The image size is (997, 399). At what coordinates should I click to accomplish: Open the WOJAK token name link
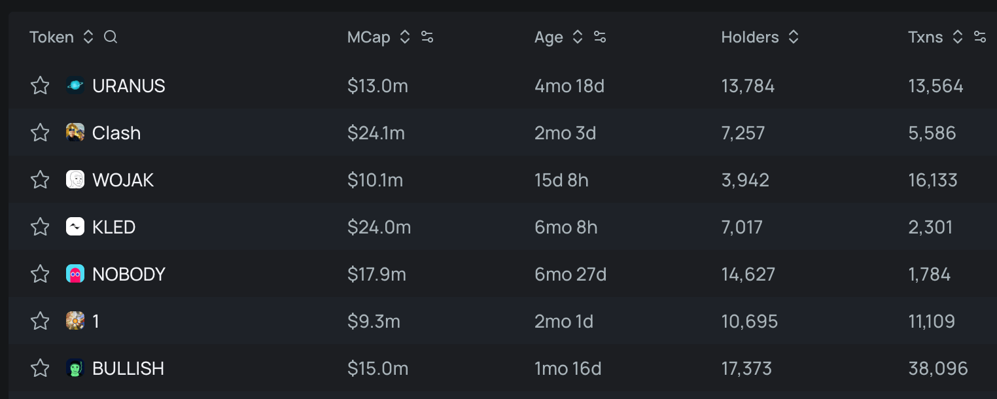click(x=123, y=180)
